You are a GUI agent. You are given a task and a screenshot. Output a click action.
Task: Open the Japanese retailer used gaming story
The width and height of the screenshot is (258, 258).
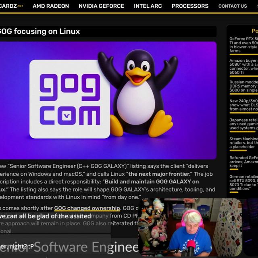point(243,124)
